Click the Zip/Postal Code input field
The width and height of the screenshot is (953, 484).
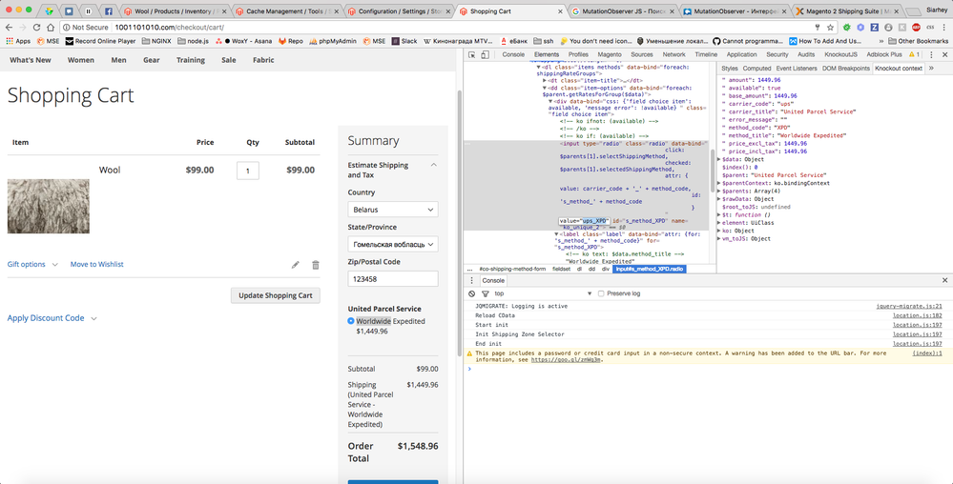point(392,279)
